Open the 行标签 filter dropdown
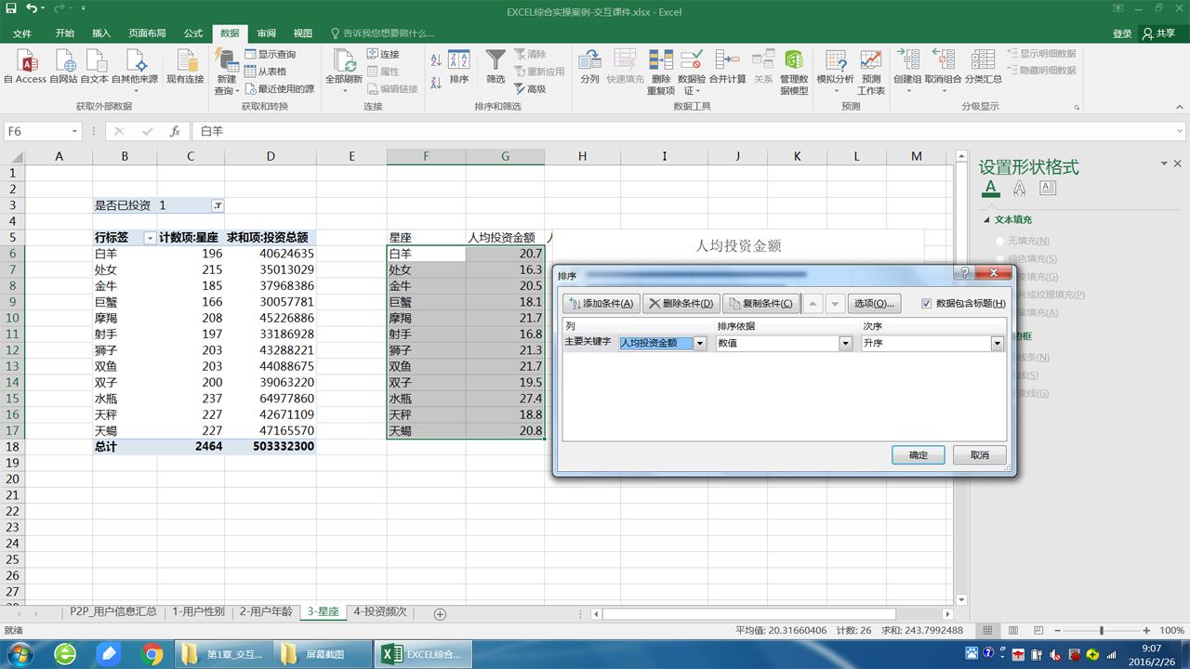The height and width of the screenshot is (669, 1190). pos(150,238)
